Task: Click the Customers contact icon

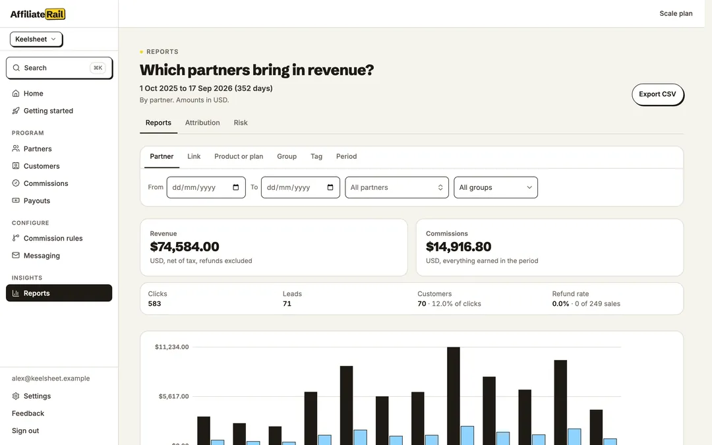Action: (x=16, y=165)
